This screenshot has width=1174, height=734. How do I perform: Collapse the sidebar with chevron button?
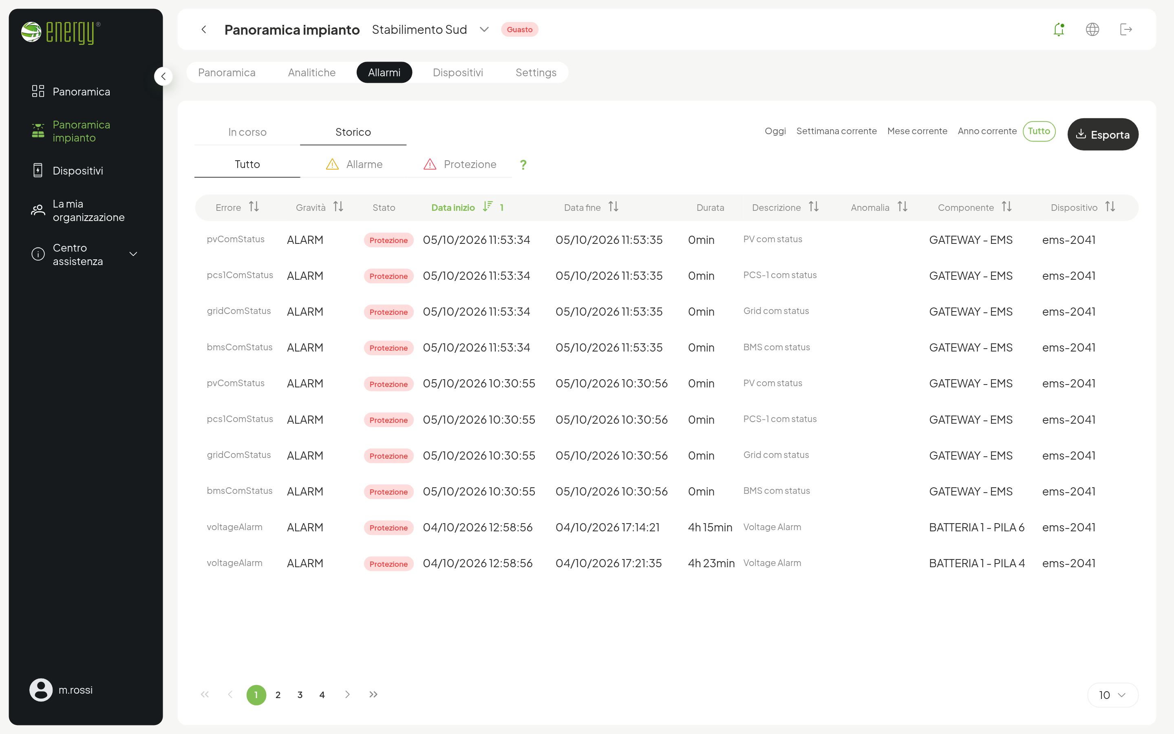(163, 76)
